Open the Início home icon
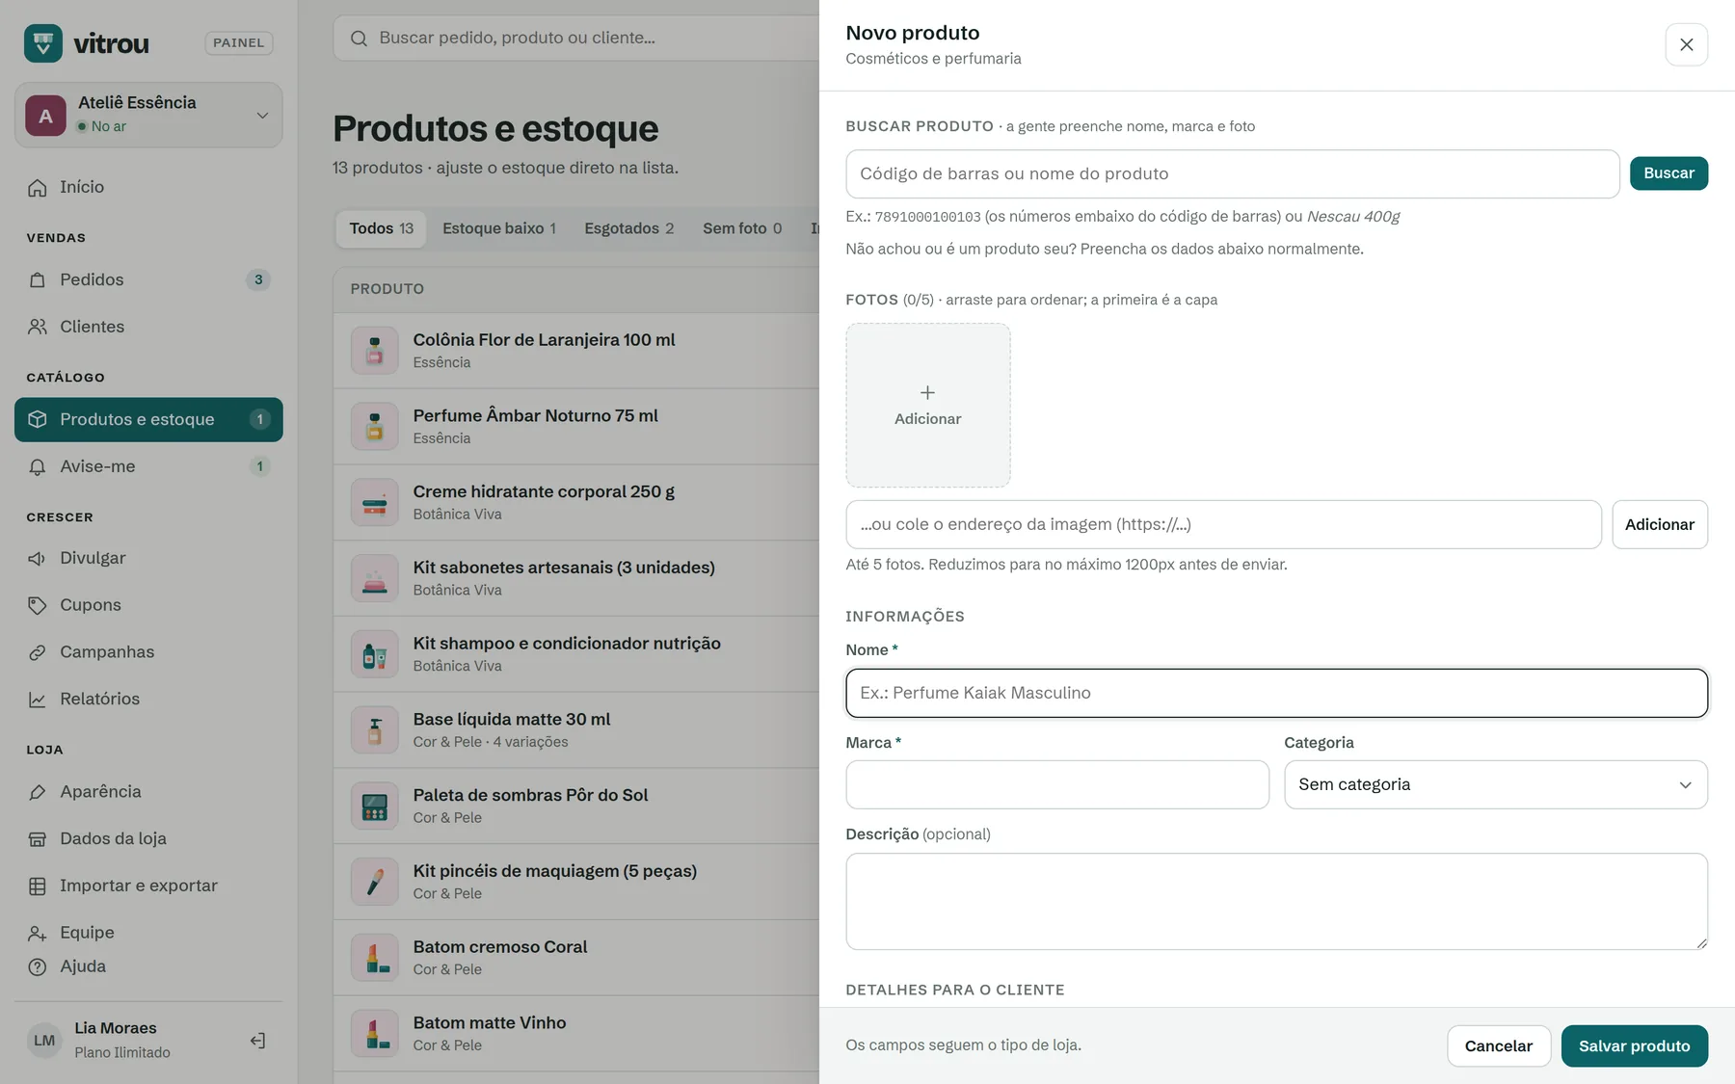The image size is (1735, 1084). (x=38, y=188)
